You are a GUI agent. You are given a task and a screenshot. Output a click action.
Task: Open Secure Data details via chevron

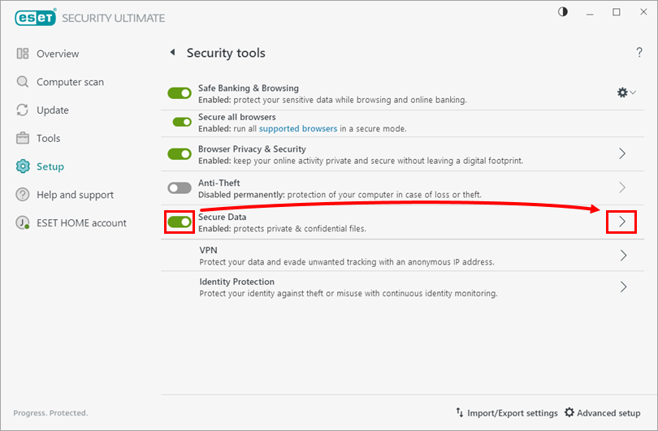tap(622, 222)
